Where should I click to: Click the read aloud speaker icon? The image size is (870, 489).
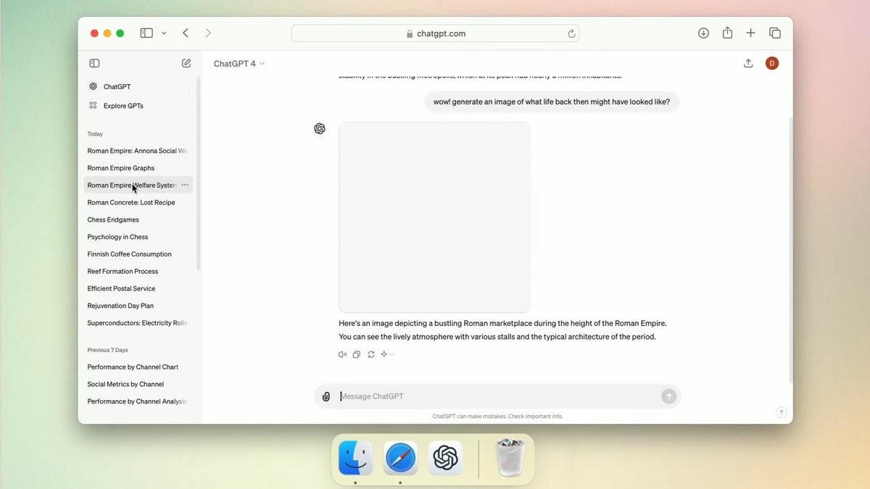point(342,354)
